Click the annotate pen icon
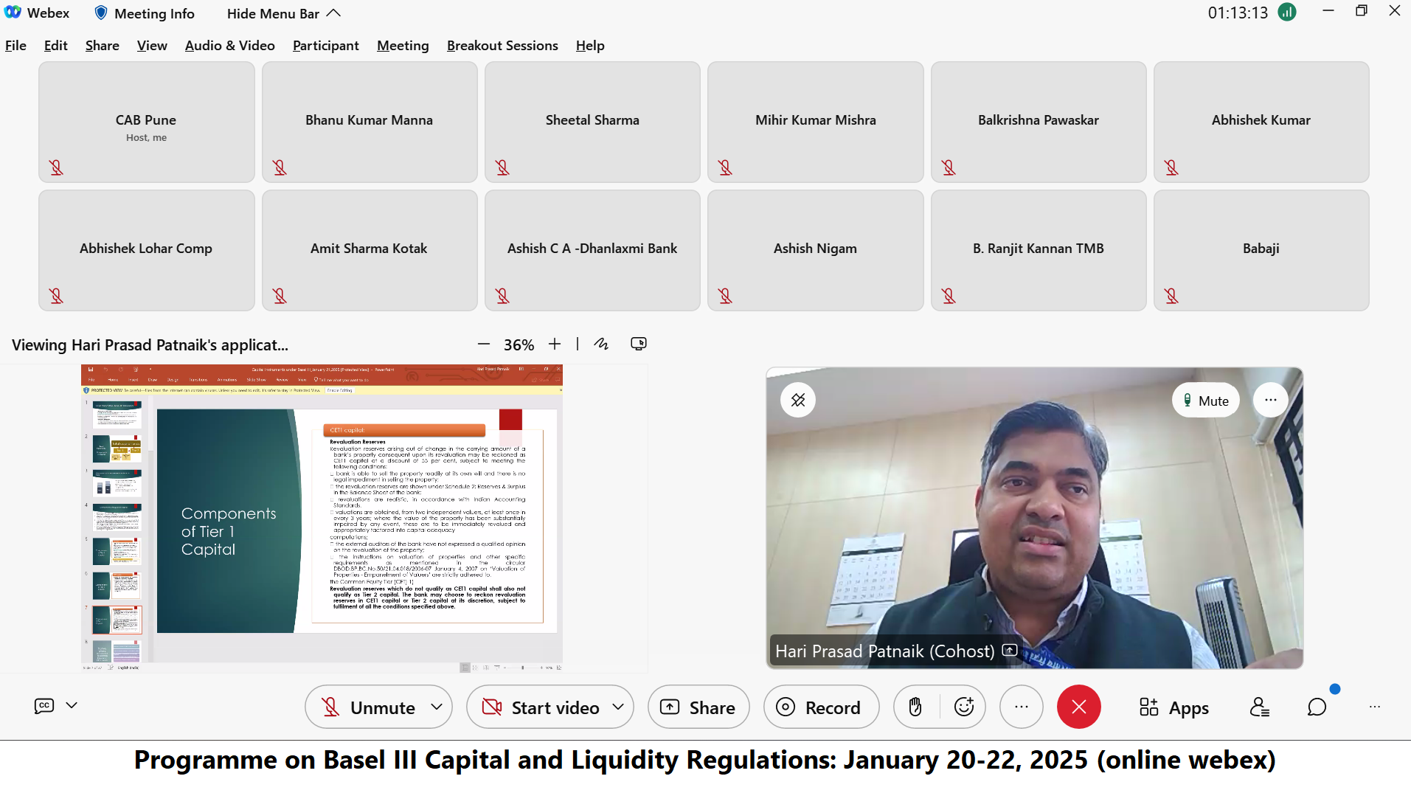Viewport: 1411px width, 793px height. (601, 344)
